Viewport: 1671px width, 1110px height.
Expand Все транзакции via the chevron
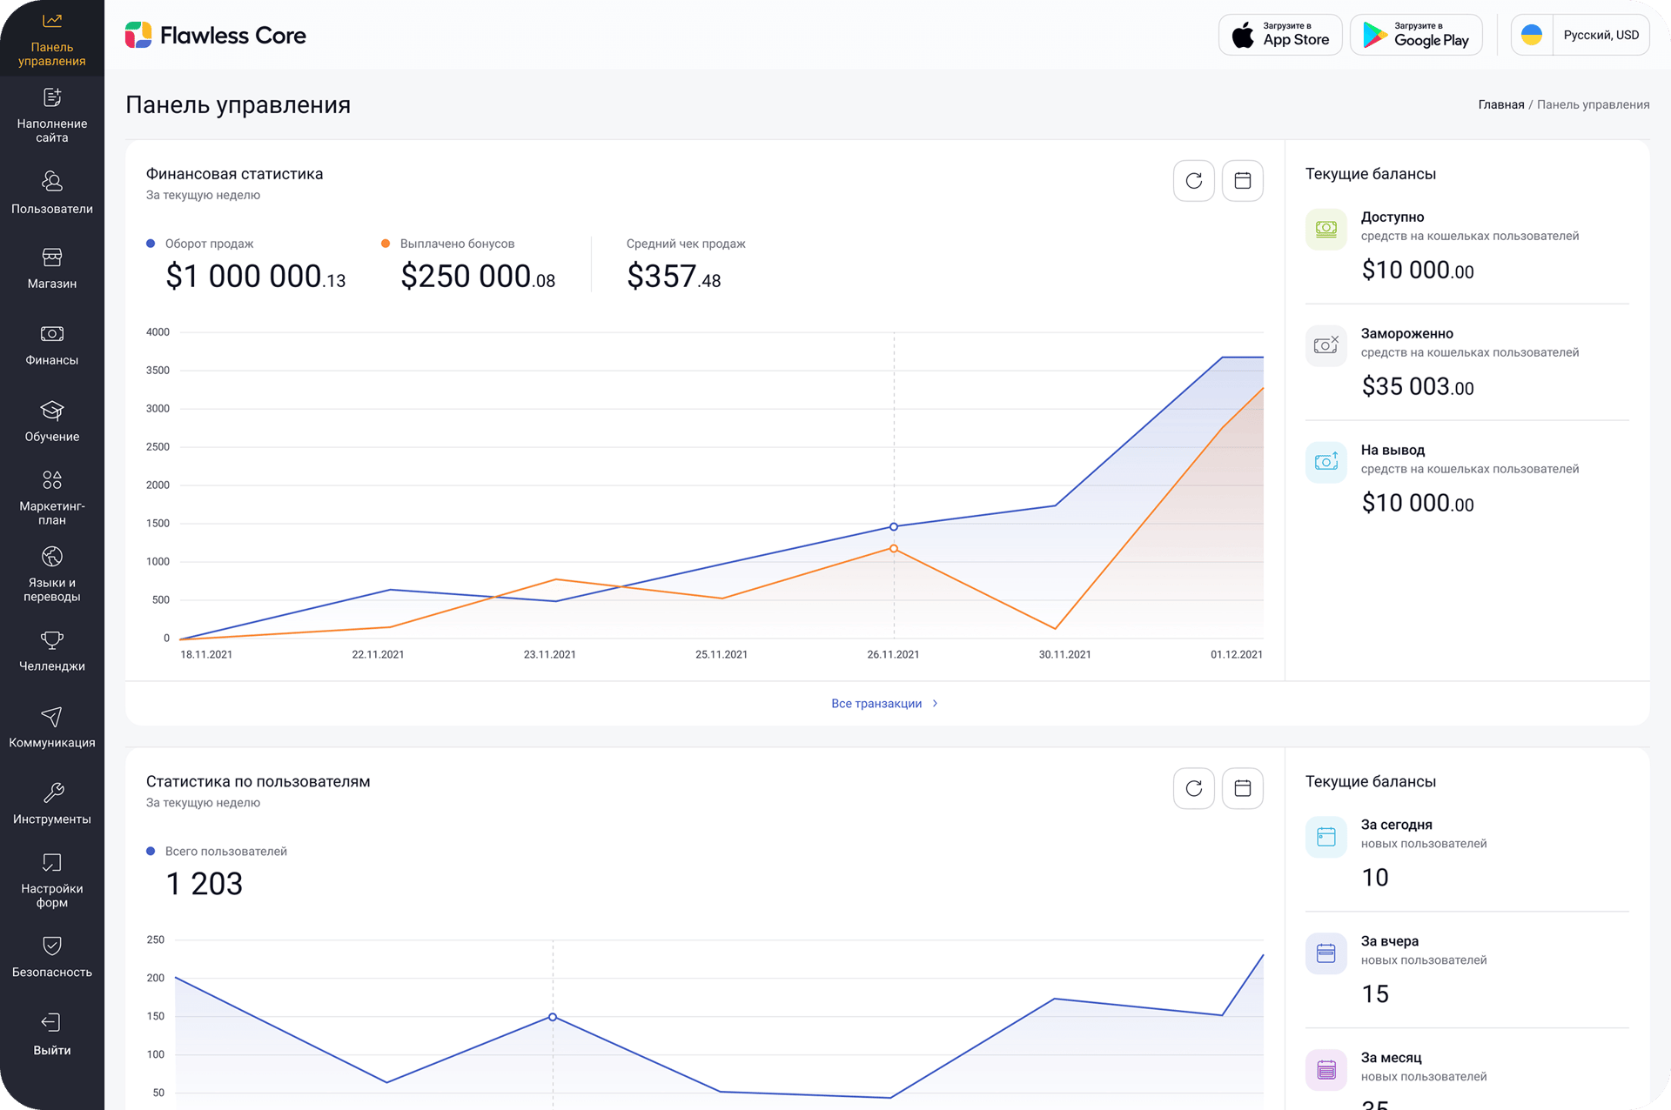point(936,703)
